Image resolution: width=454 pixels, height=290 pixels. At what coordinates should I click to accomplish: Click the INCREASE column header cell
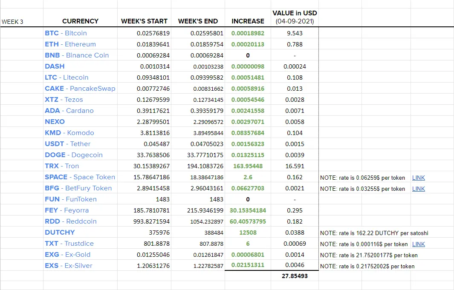point(248,17)
